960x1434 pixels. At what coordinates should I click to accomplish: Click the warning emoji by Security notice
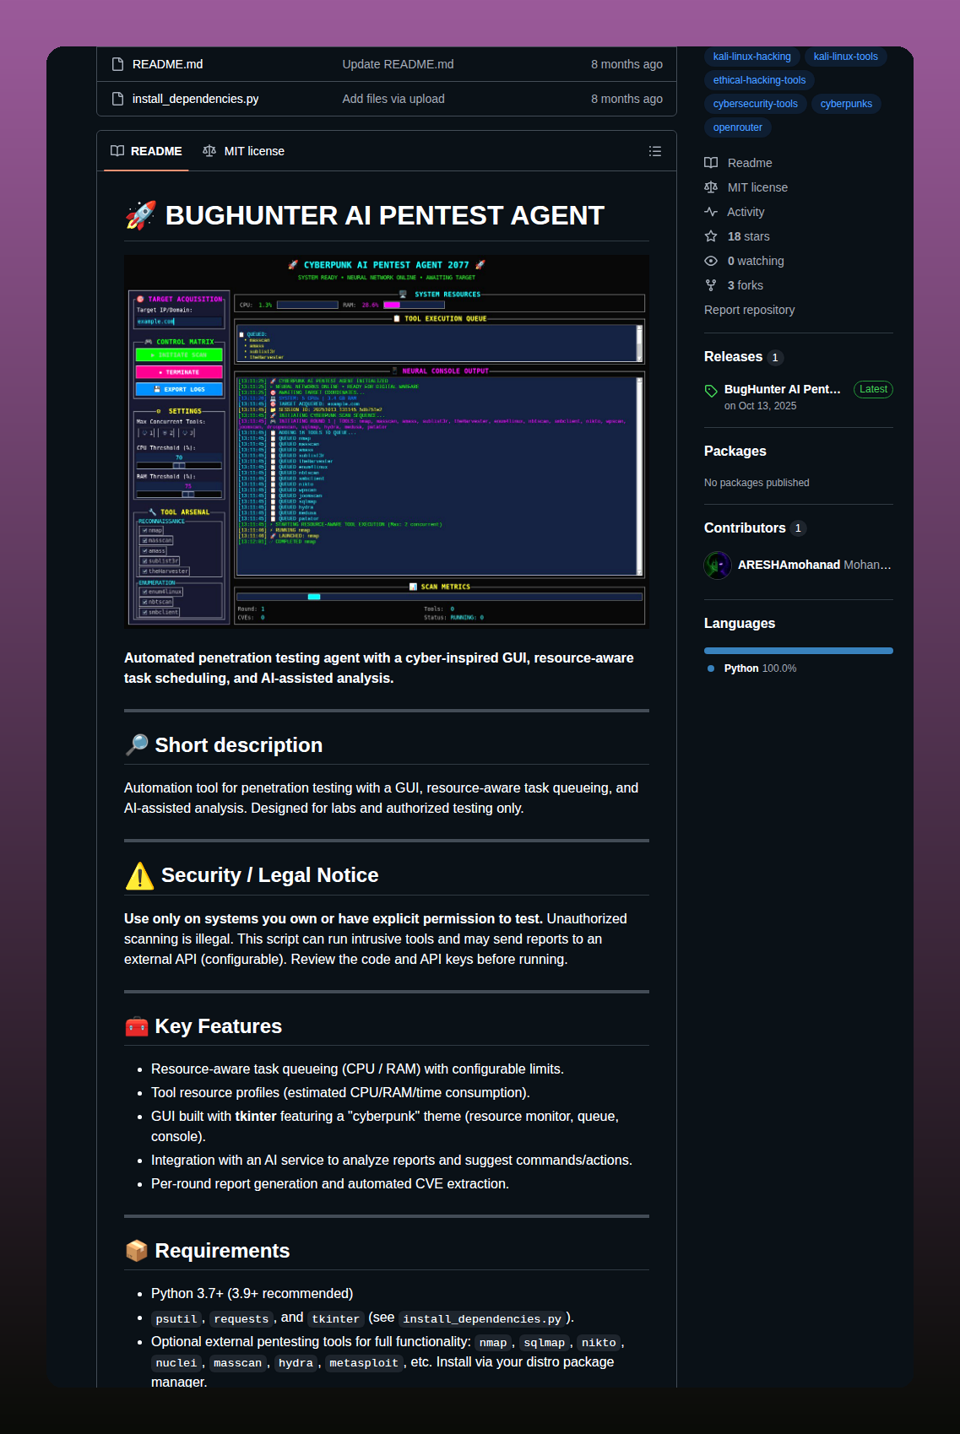pos(139,876)
